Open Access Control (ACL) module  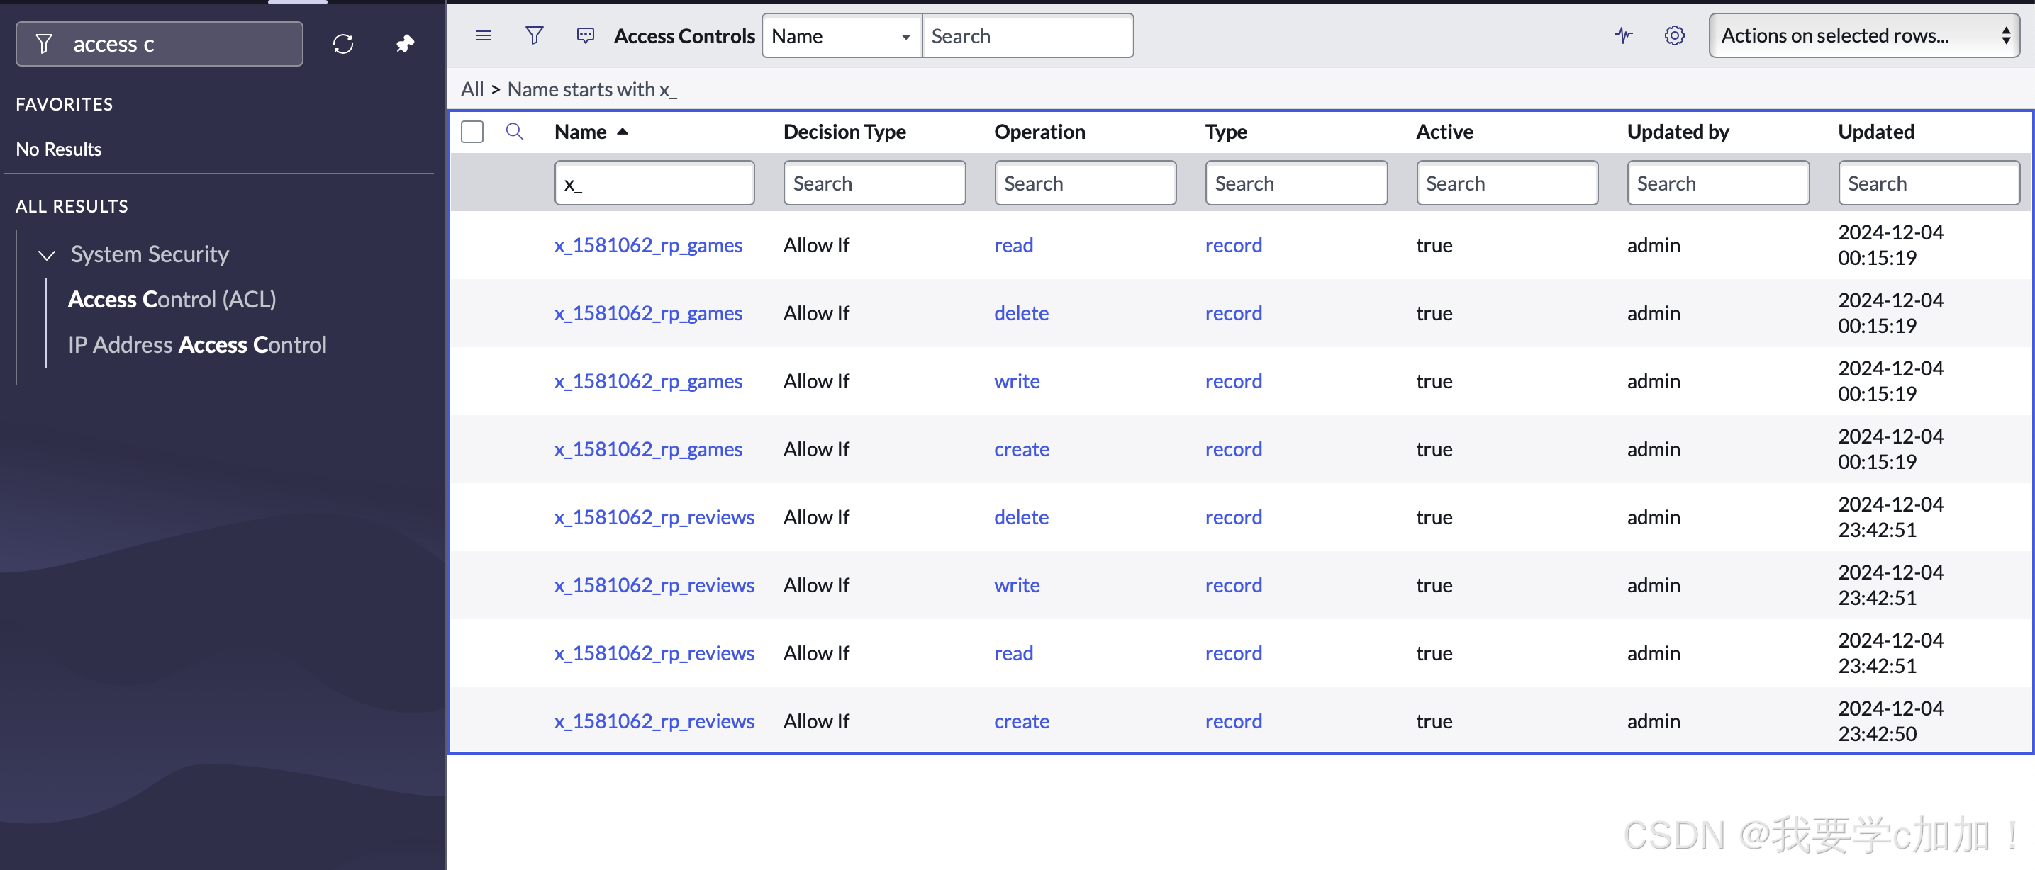[x=172, y=299]
